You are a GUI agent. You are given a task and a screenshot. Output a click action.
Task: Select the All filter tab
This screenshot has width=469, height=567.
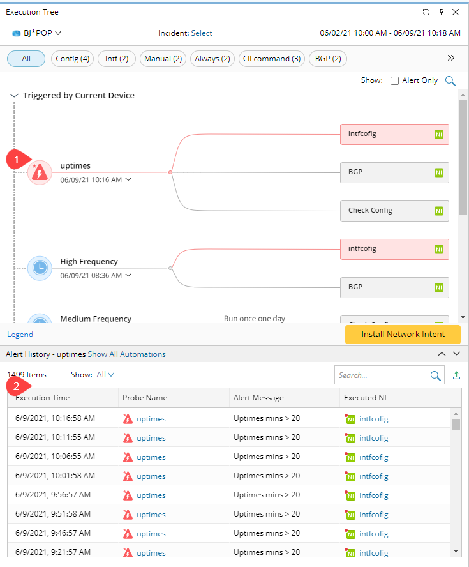26,59
